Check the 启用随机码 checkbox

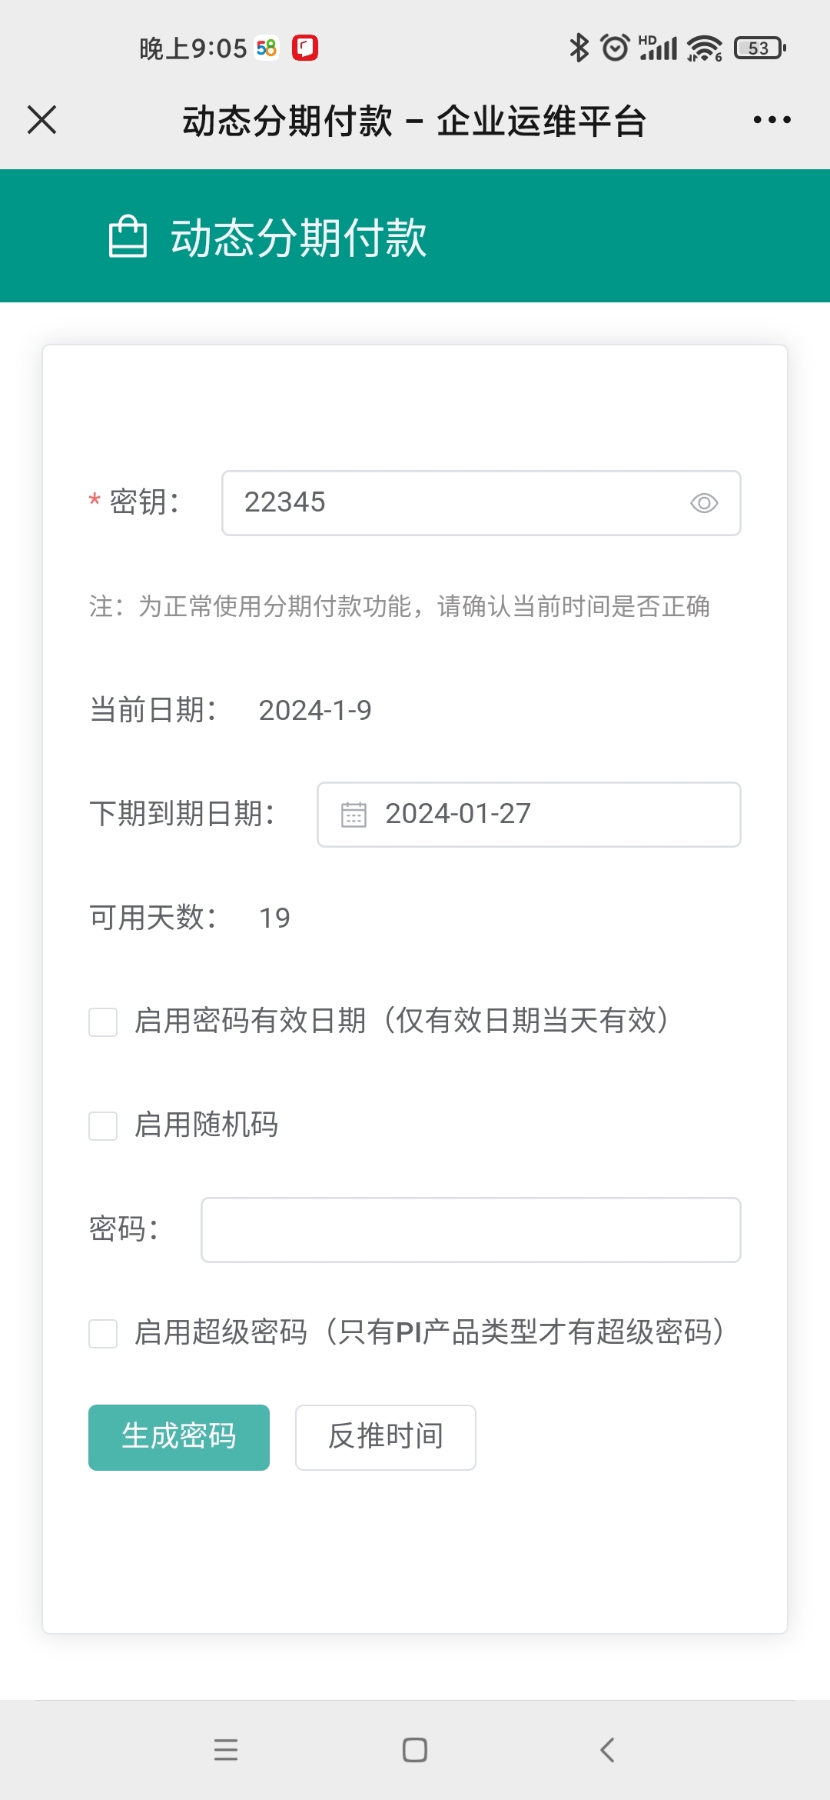(103, 1126)
